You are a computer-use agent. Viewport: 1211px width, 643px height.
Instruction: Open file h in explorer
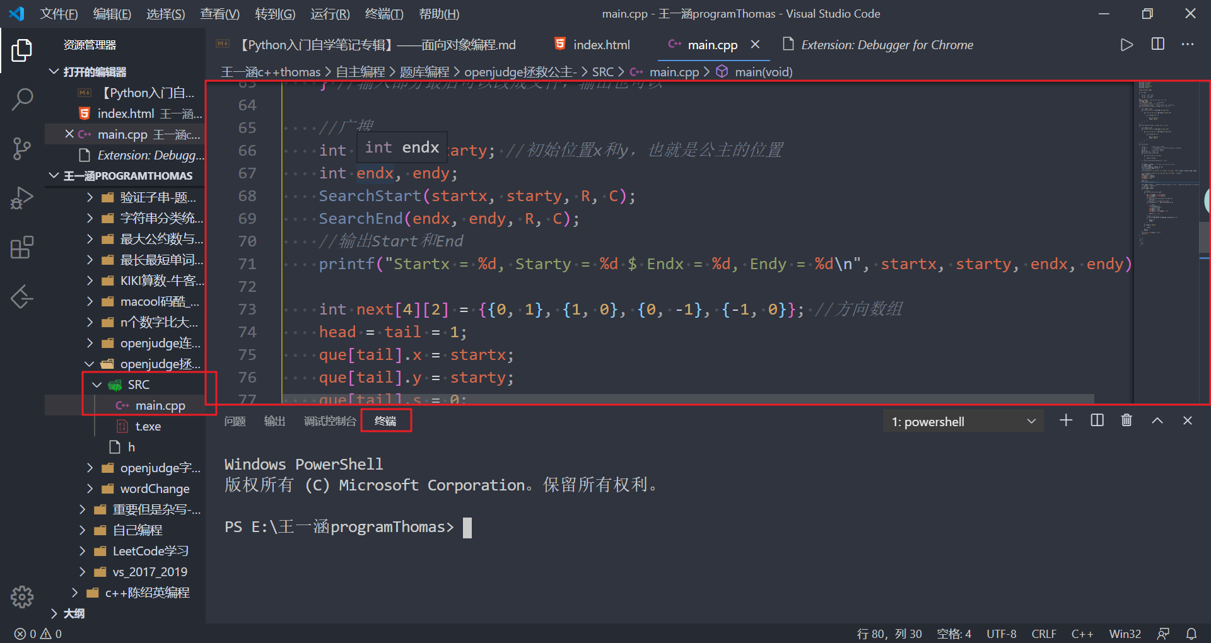125,447
